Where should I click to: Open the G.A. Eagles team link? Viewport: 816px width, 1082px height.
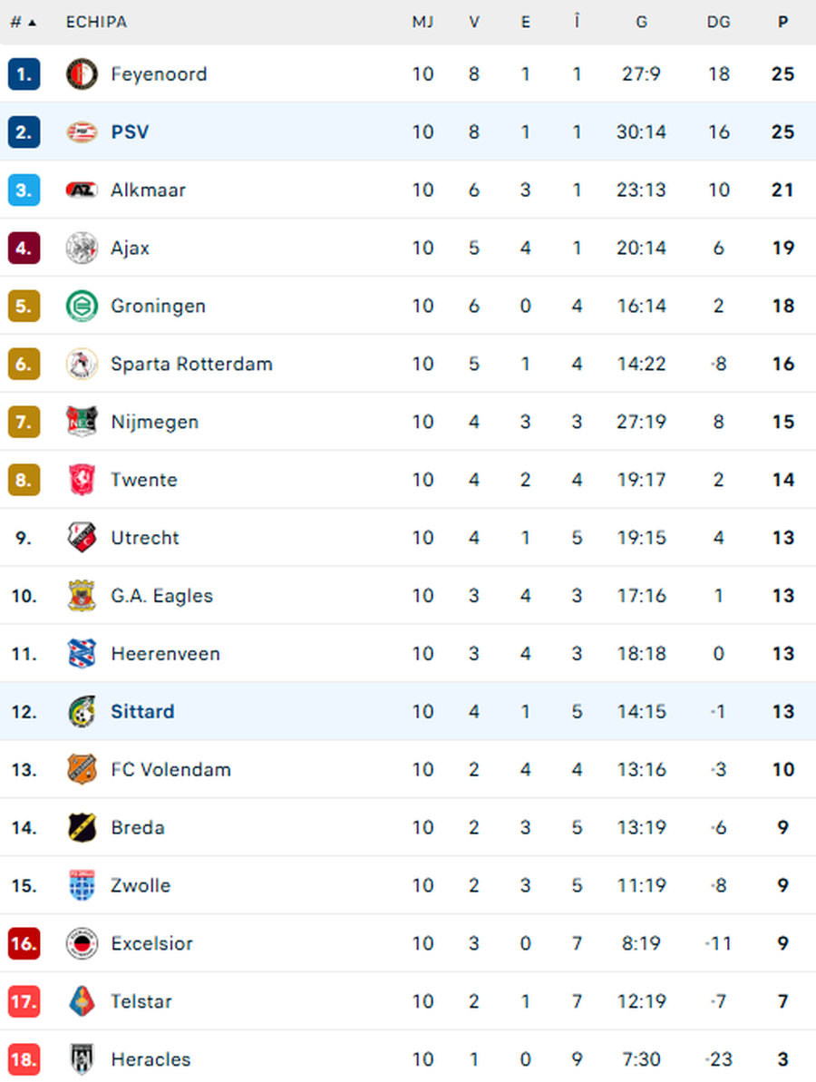(161, 596)
